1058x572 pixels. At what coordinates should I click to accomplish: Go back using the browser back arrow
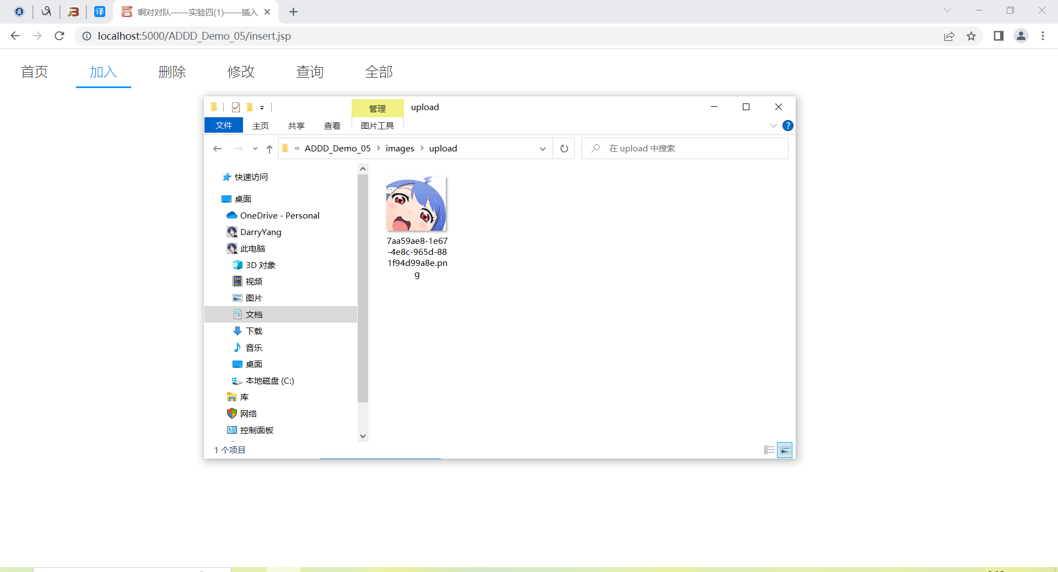[x=15, y=36]
